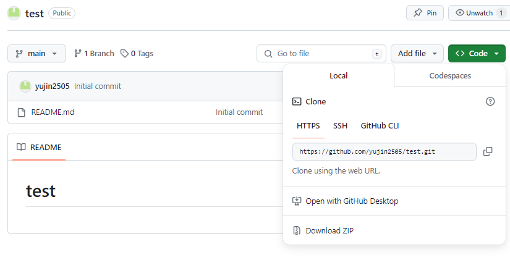This screenshot has height=260, width=510.
Task: Click the clone URL text field
Action: click(x=384, y=151)
